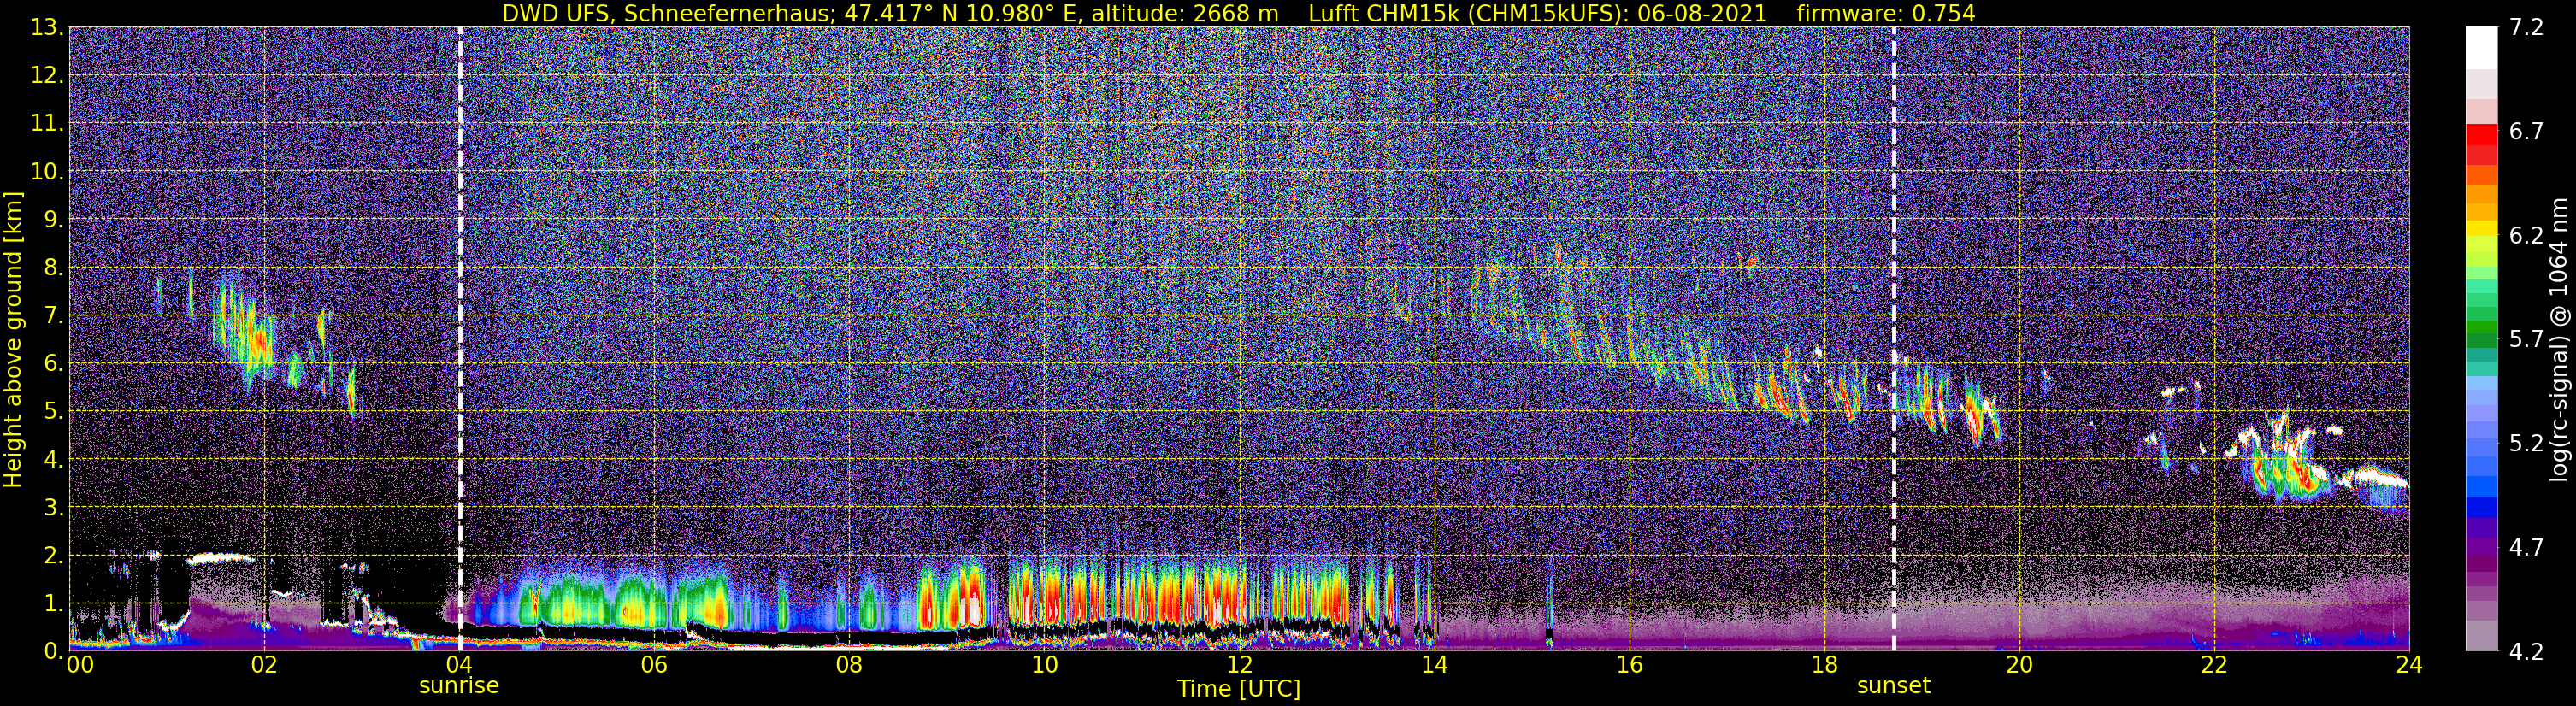The image size is (2576, 706).
Task: Click the y-axis tick label '6.'
Action: (x=55, y=364)
